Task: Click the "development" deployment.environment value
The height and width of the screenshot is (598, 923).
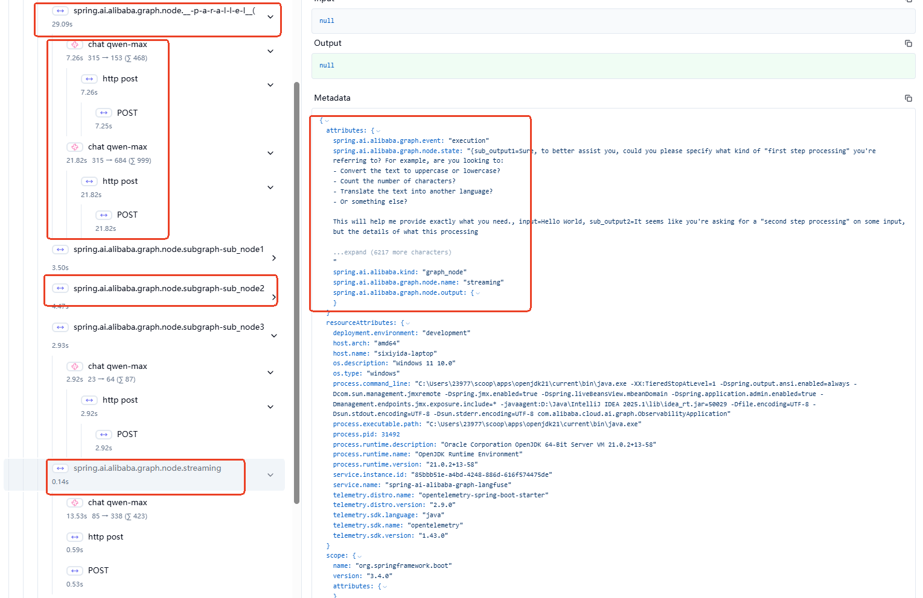Action: click(446, 333)
